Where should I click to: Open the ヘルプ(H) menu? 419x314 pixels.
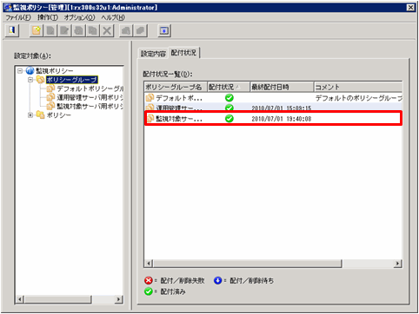[113, 17]
